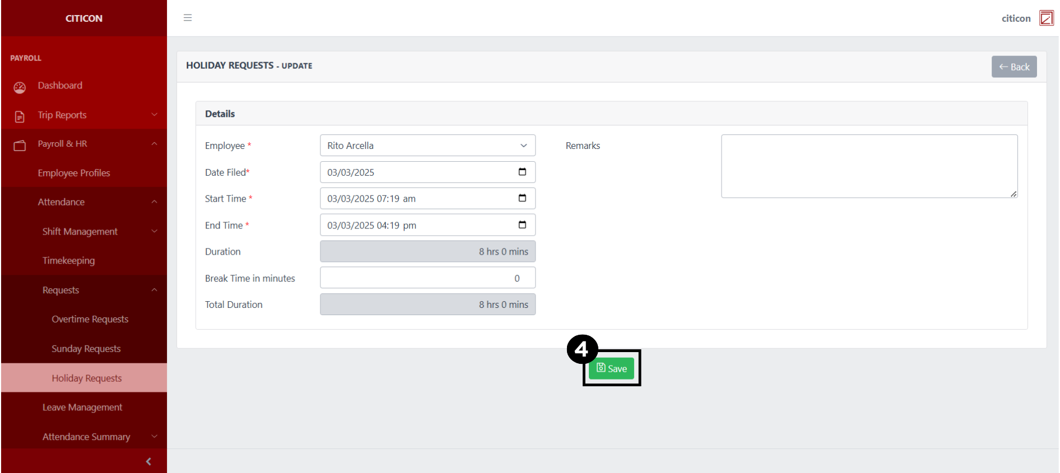Open the Start Time calendar picker icon
Screen dimensions: 1060x473
pos(522,198)
